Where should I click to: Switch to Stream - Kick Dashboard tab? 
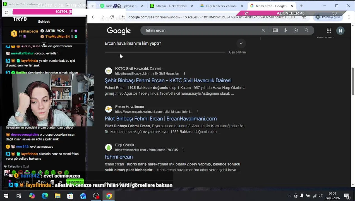[x=172, y=6]
